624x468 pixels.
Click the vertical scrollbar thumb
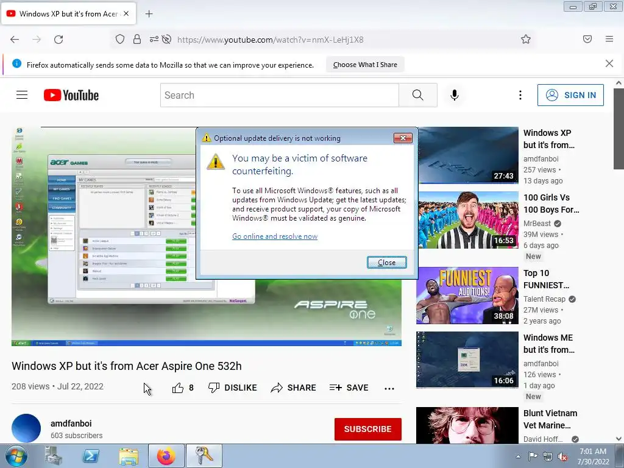[619, 129]
